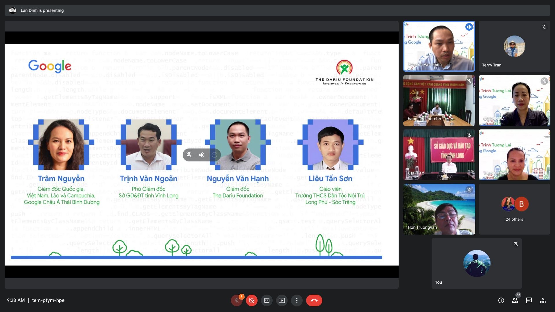Show everyone participants panel
Image resolution: width=555 pixels, height=312 pixels.
[x=515, y=300]
